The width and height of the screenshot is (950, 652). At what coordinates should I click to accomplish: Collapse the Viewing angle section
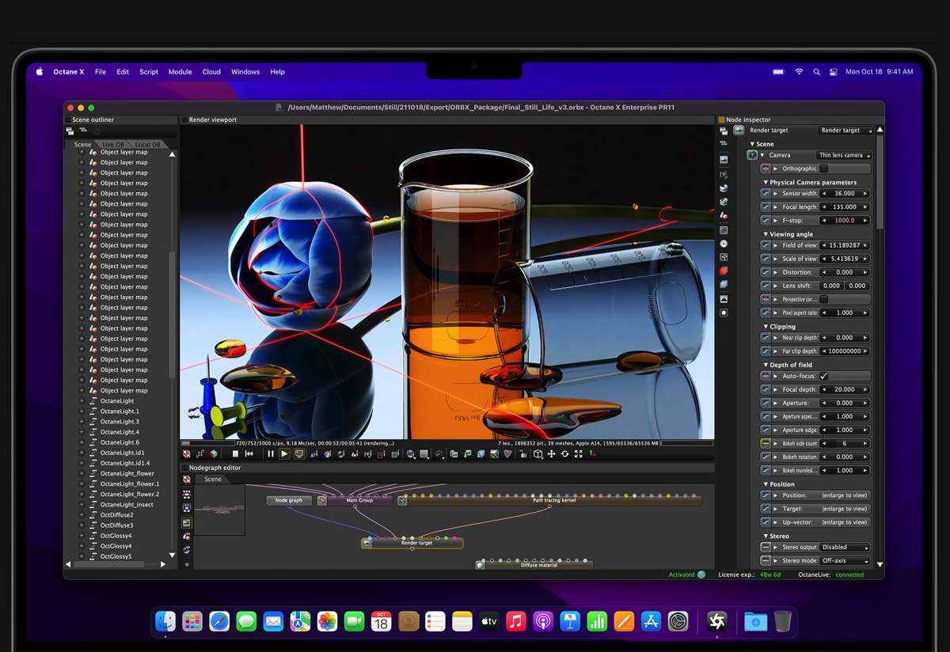point(766,234)
